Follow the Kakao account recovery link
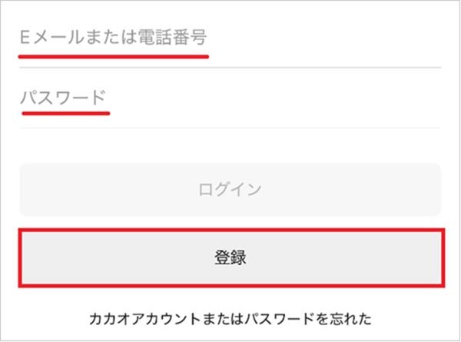 [230, 317]
